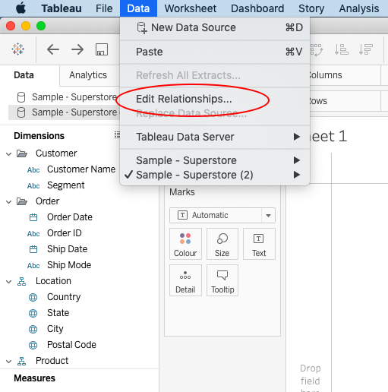Open the Story menu
The width and height of the screenshot is (388, 392).
coord(311,8)
